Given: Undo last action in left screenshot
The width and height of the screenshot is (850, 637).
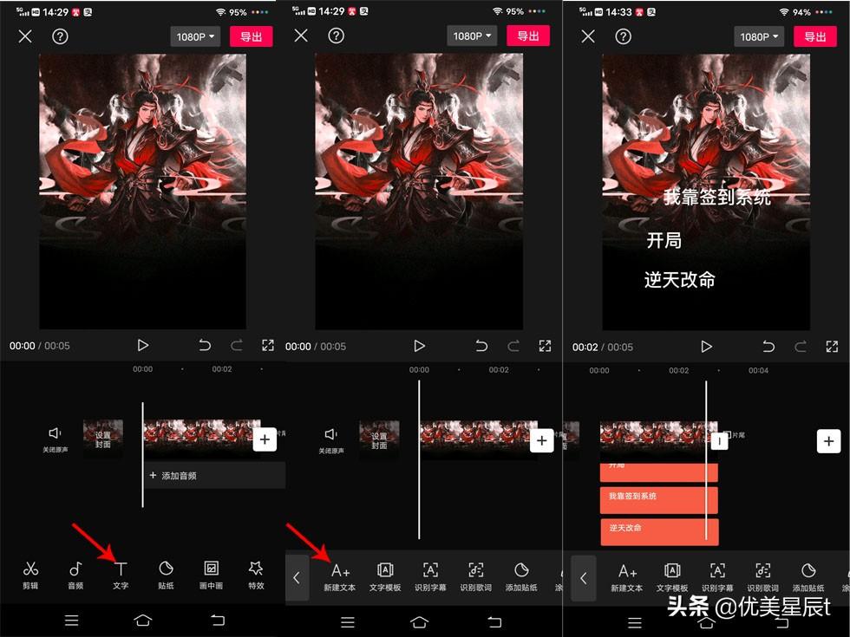Looking at the screenshot, I should 205,345.
